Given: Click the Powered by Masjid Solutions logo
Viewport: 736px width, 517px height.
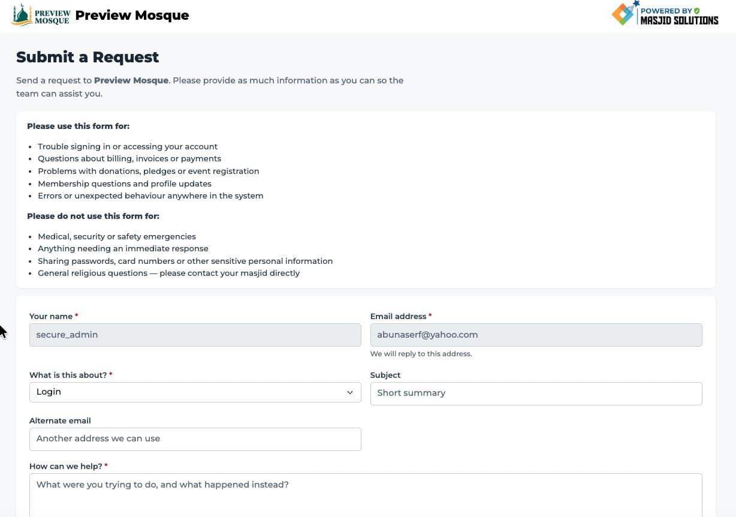Looking at the screenshot, I should 665,14.
